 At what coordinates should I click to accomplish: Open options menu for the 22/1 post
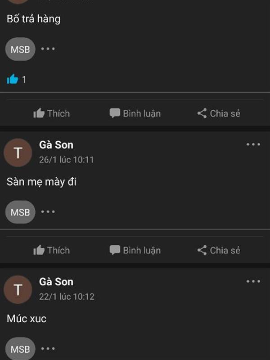coord(253,281)
